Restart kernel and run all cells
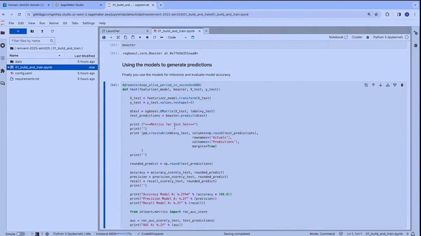 click(x=162, y=37)
